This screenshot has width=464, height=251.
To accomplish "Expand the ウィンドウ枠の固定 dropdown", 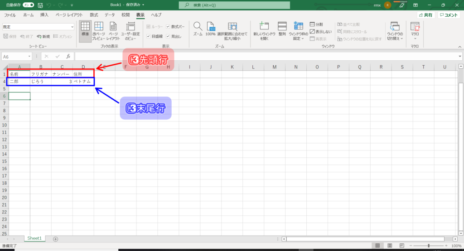I will point(298,31).
